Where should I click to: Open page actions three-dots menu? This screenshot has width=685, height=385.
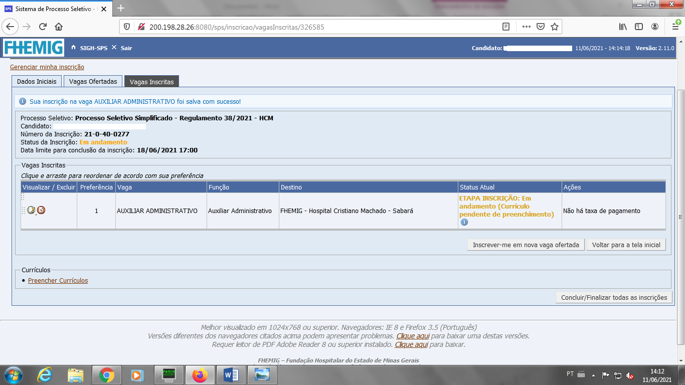click(x=526, y=27)
